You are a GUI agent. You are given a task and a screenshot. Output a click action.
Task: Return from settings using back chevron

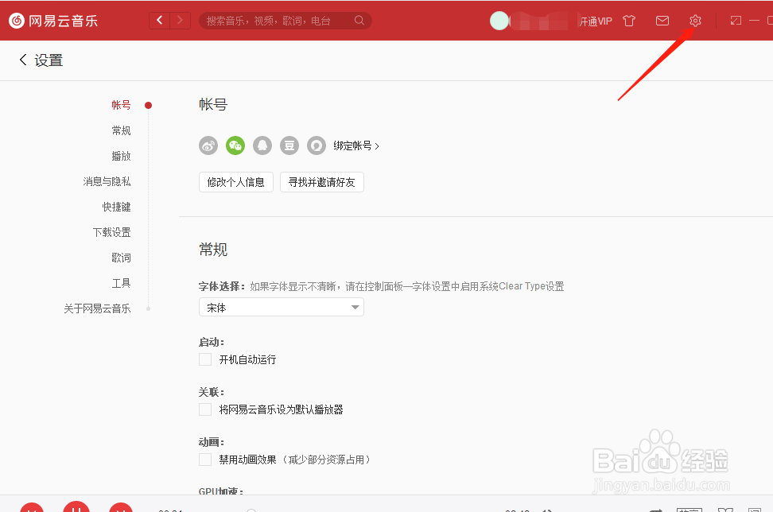tap(23, 60)
